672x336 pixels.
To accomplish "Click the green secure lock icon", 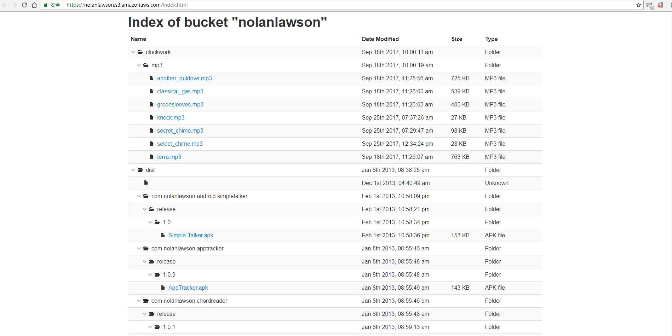I will pos(46,5).
